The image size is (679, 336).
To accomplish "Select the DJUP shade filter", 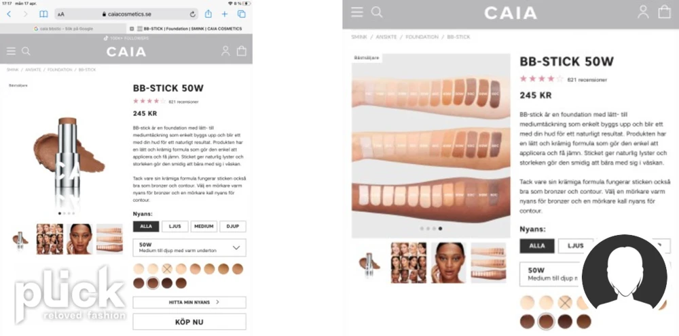I will pyautogui.click(x=233, y=226).
